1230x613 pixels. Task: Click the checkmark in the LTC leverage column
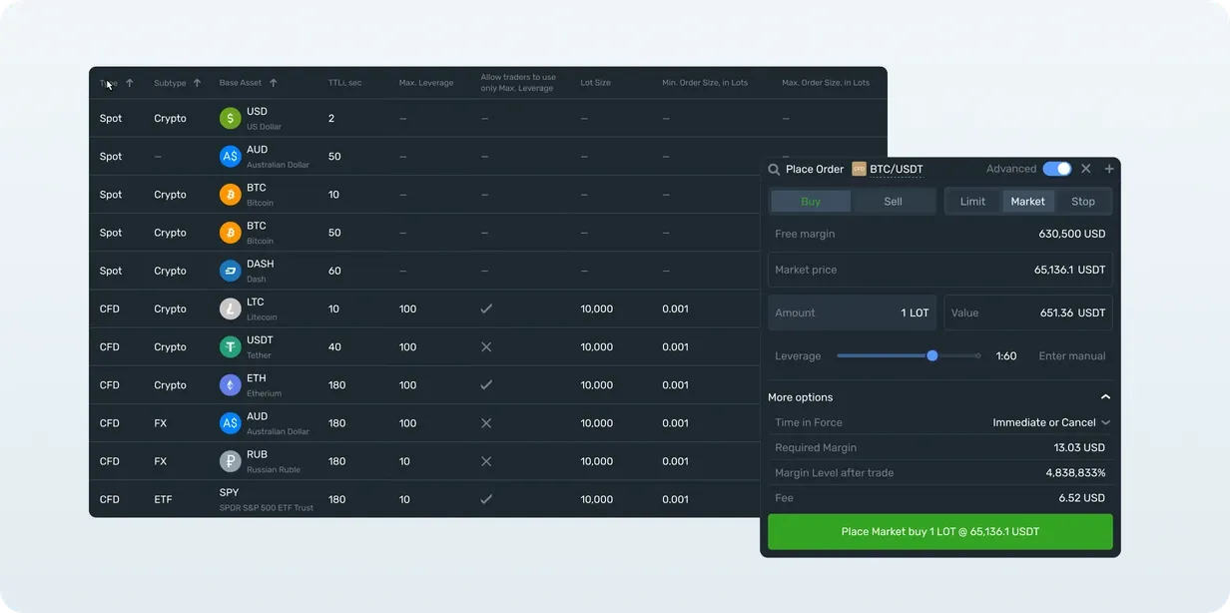tap(486, 308)
